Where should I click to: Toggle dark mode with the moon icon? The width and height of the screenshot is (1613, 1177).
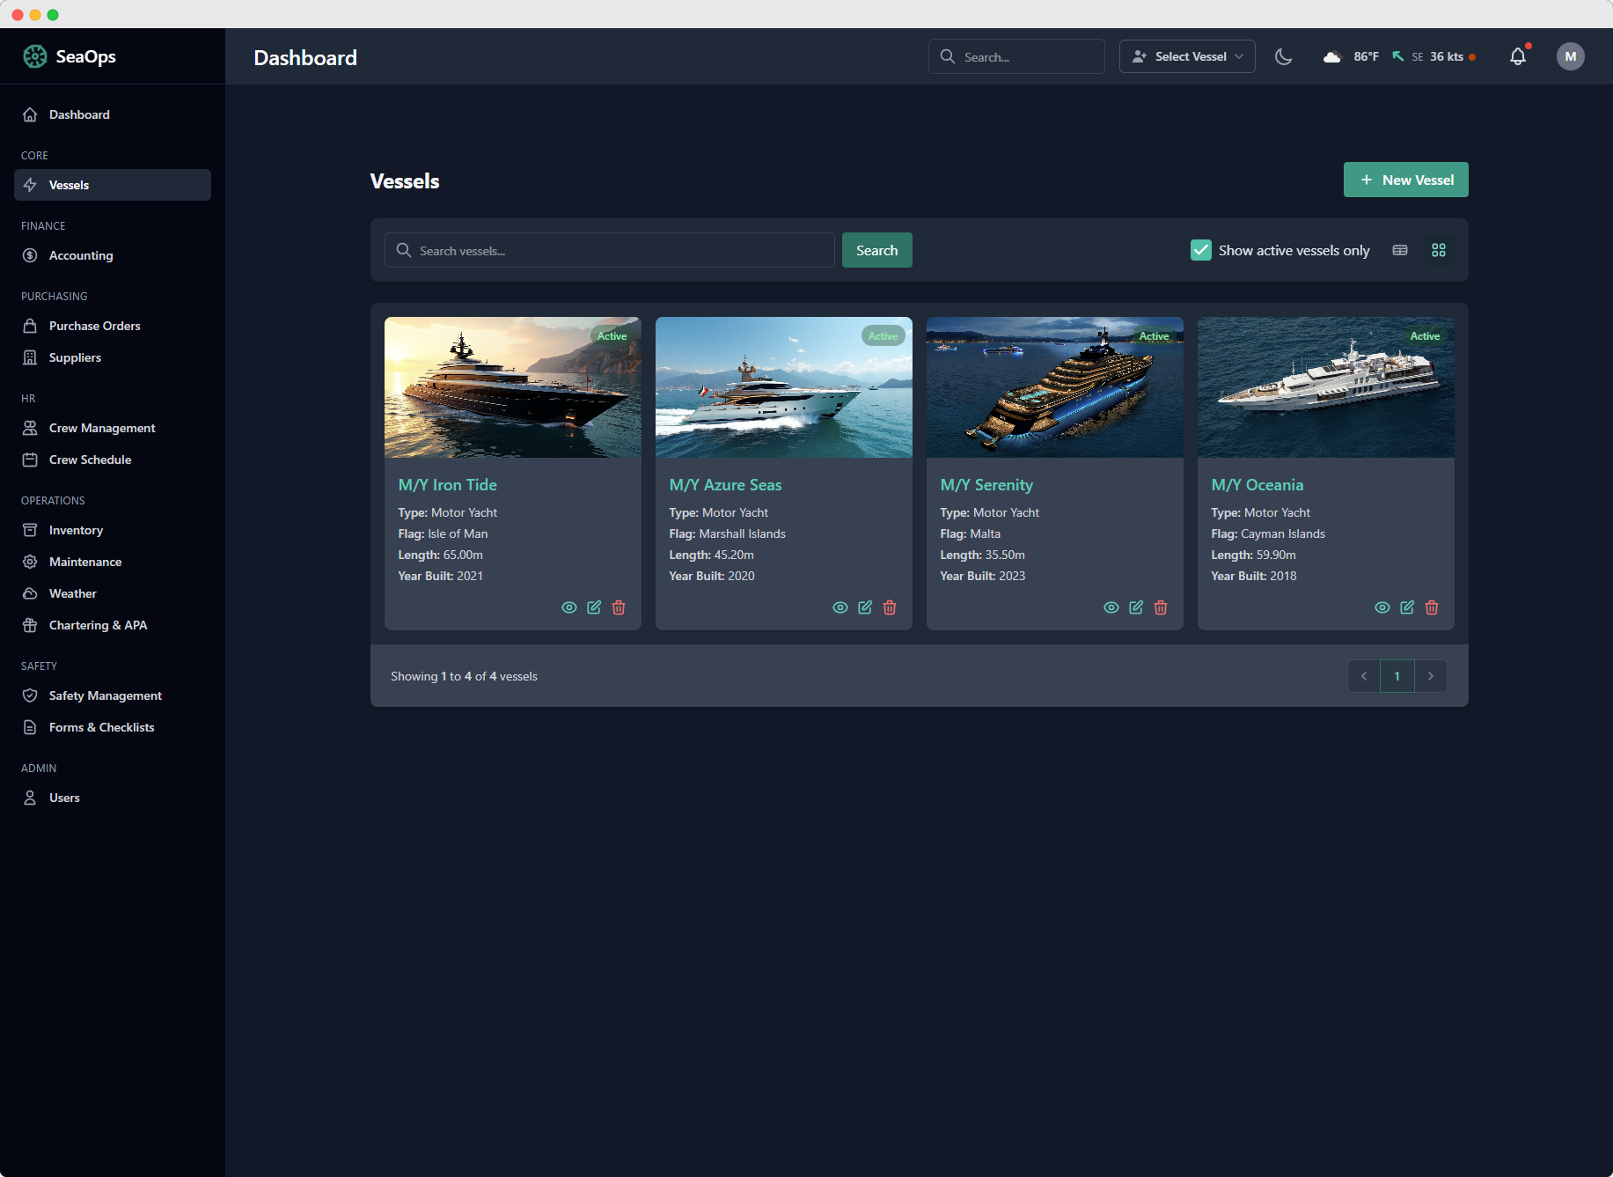coord(1283,56)
